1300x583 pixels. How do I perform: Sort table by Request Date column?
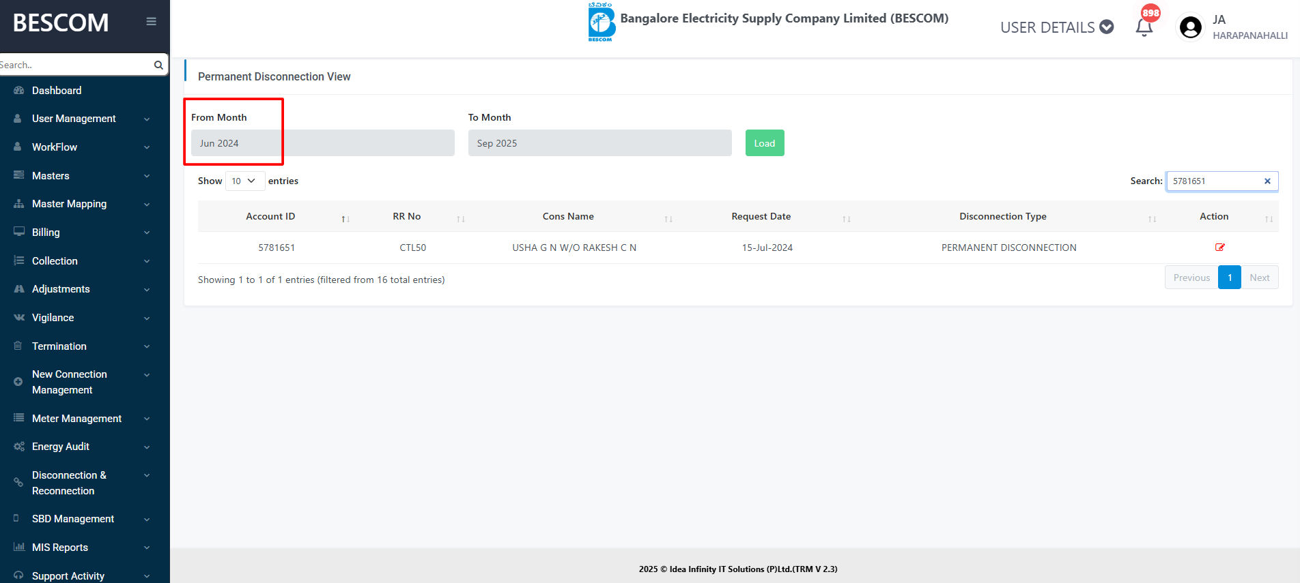(847, 219)
